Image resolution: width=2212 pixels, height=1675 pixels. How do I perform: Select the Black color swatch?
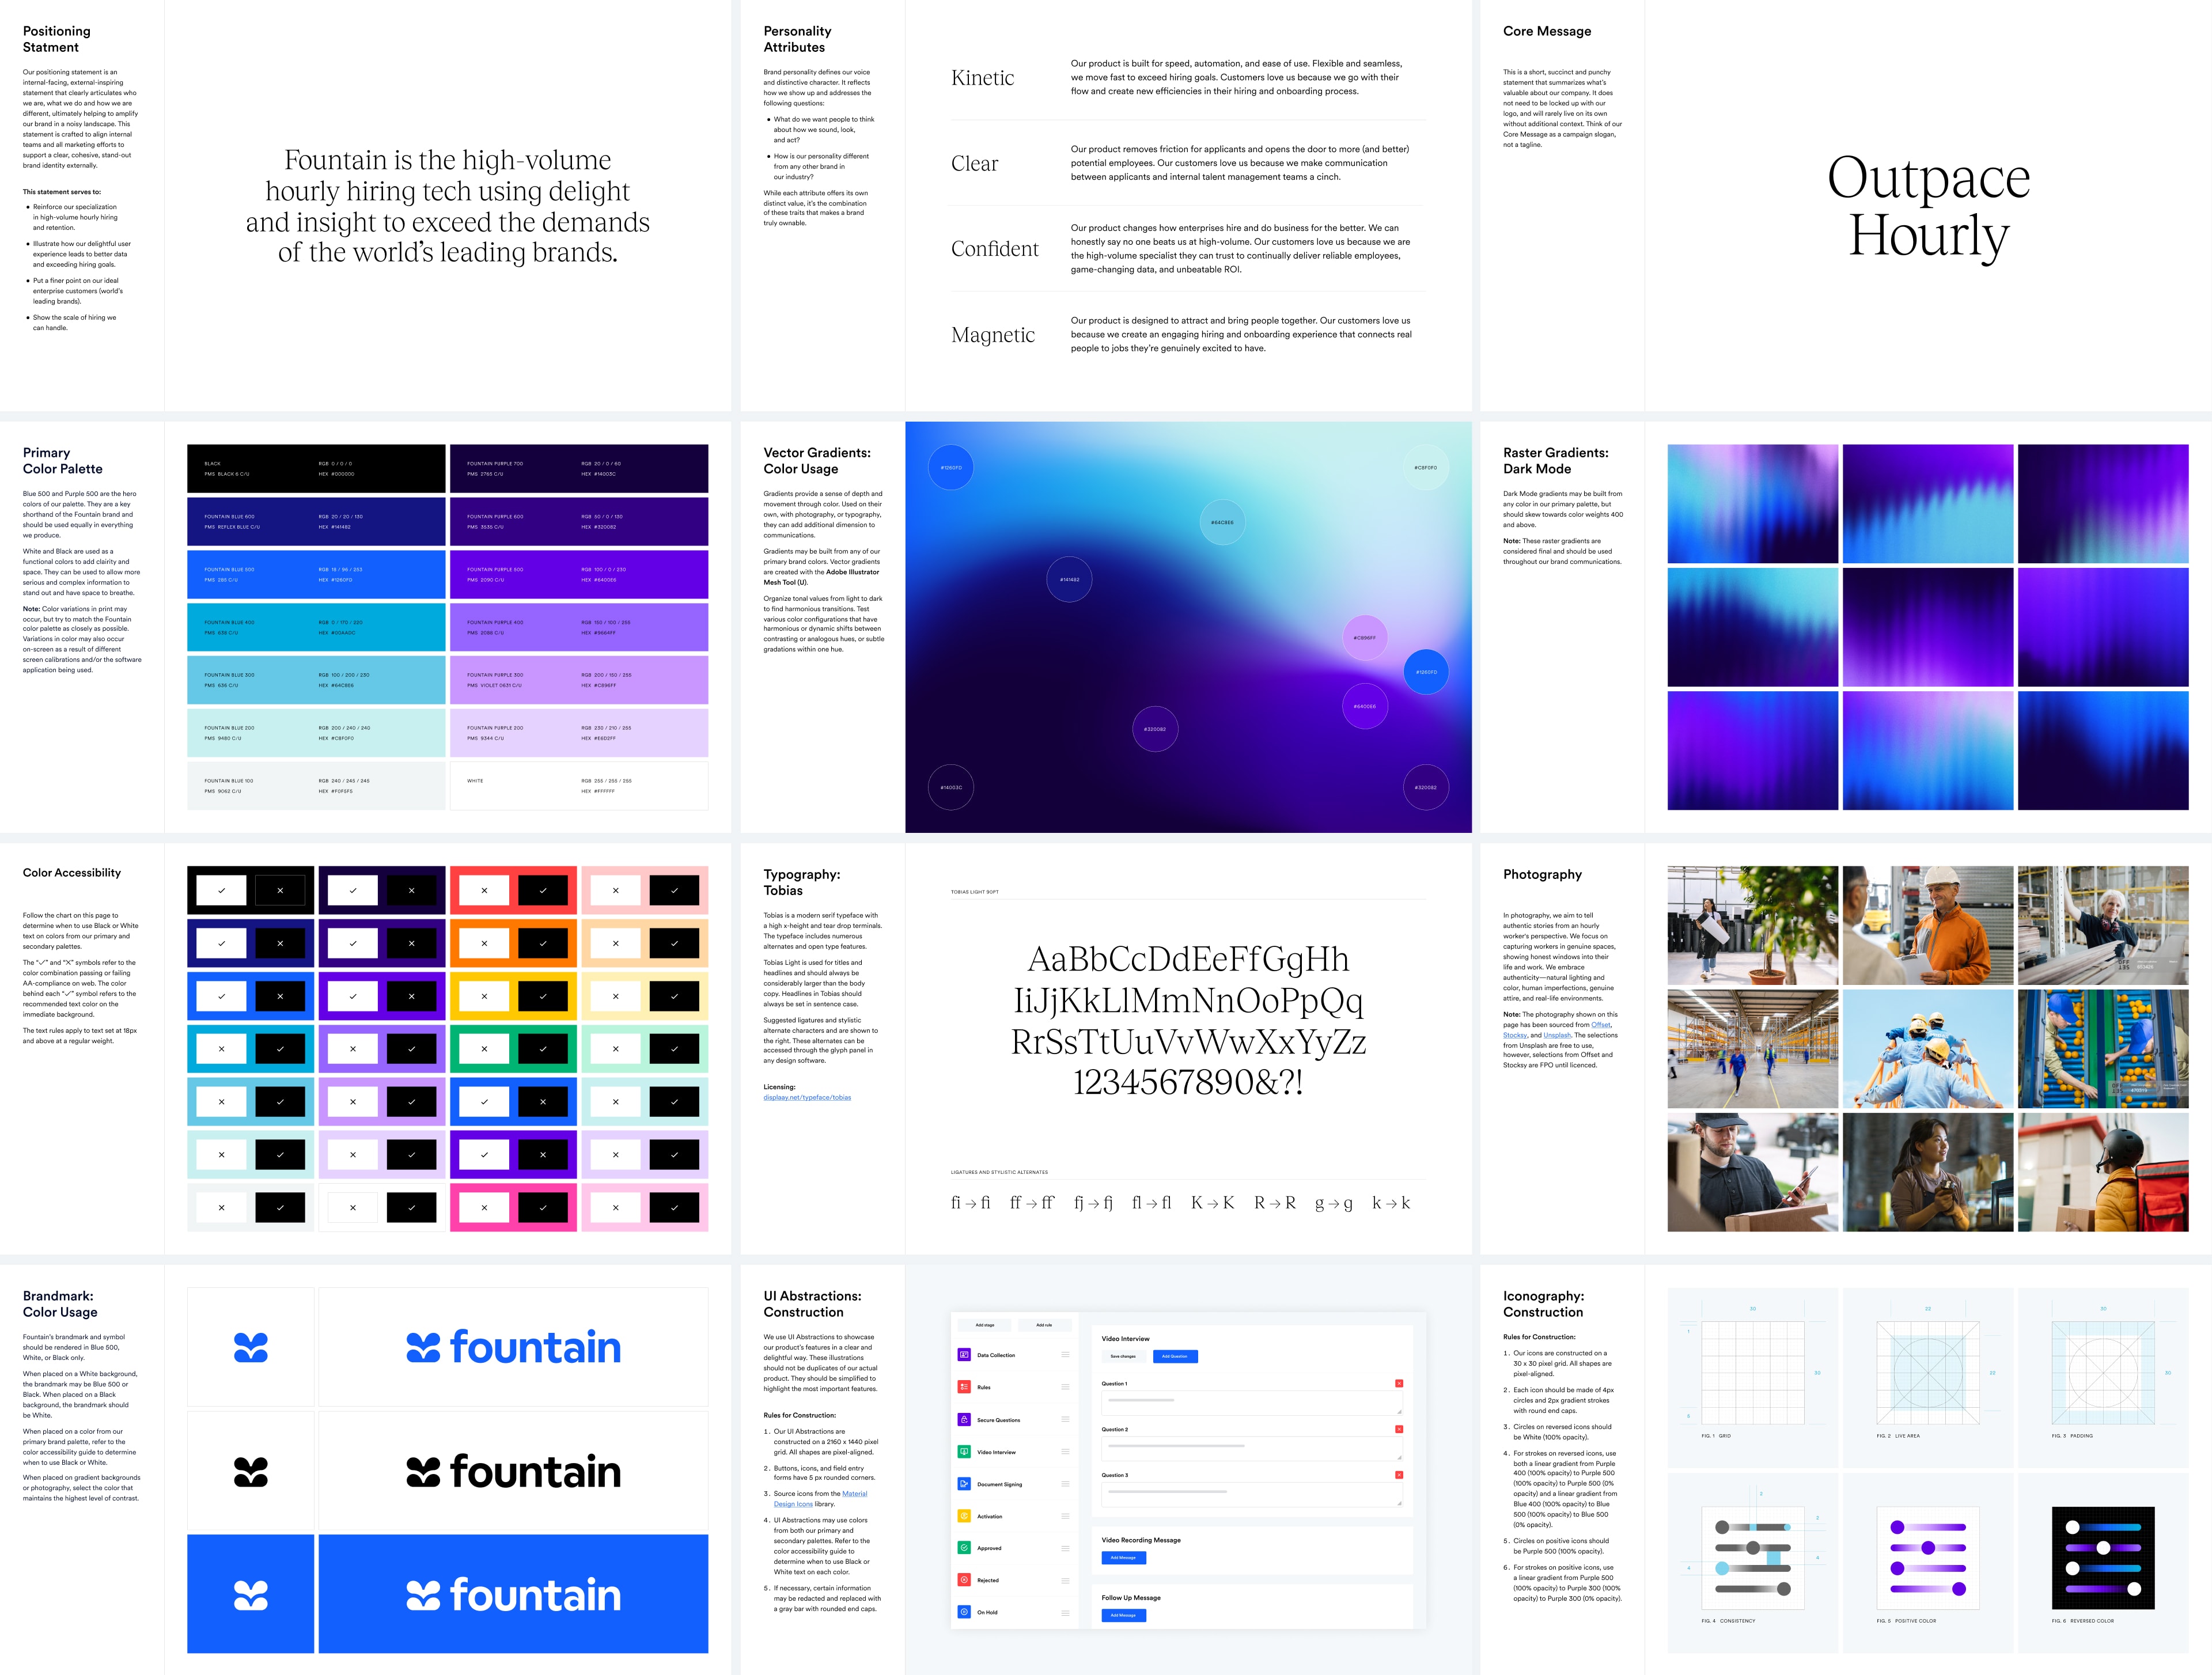click(316, 468)
